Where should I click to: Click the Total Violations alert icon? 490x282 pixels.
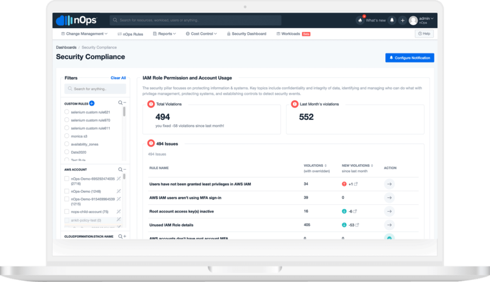click(151, 104)
